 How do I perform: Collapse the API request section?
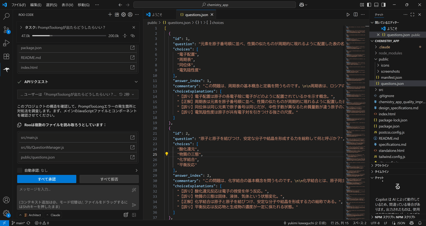click(136, 82)
